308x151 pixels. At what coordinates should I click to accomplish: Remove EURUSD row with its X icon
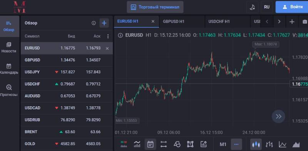(107, 49)
